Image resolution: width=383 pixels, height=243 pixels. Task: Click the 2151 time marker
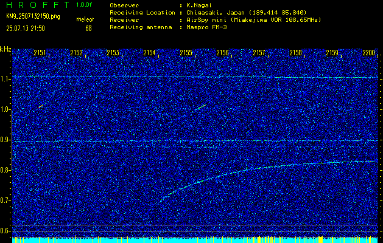pos(40,53)
